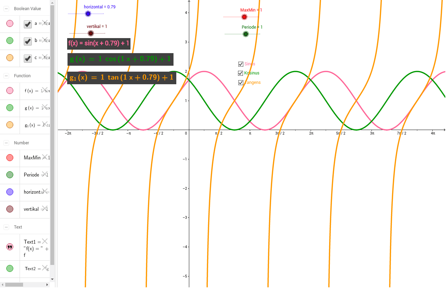Collapse the Number group
The image size is (446, 288).
pos(6,143)
